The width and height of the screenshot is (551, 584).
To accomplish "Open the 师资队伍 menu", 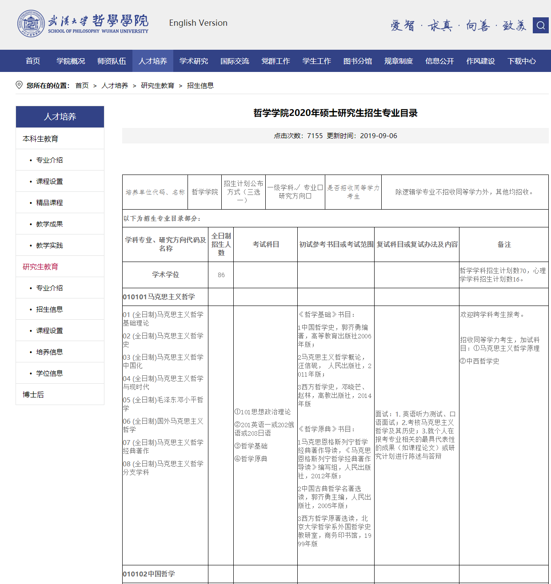I will (112, 61).
